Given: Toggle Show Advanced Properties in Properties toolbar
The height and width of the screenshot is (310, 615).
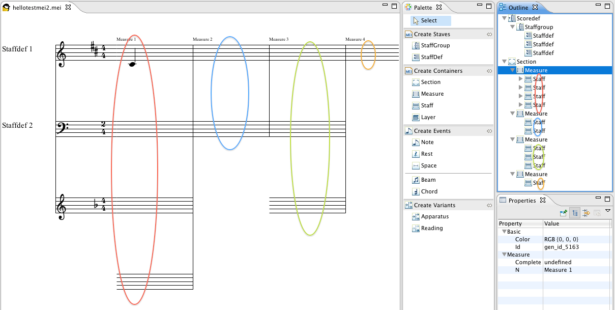Looking at the screenshot, I should (585, 213).
